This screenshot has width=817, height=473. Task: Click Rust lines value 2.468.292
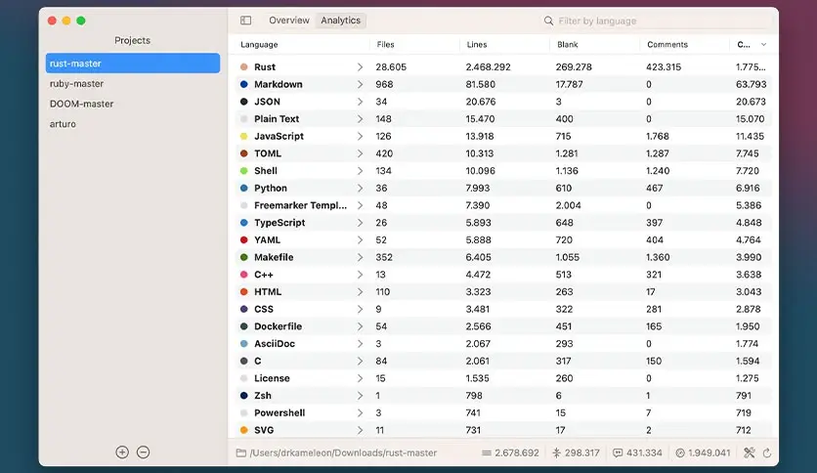coord(489,67)
